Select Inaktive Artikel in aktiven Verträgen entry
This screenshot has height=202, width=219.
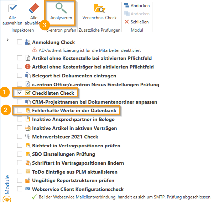click(x=74, y=128)
